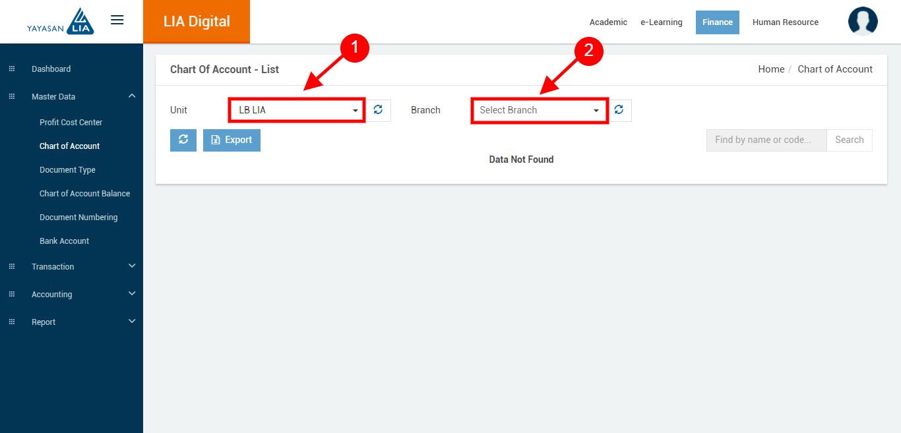The image size is (901, 433).
Task: Open the user profile avatar
Action: pos(863,22)
